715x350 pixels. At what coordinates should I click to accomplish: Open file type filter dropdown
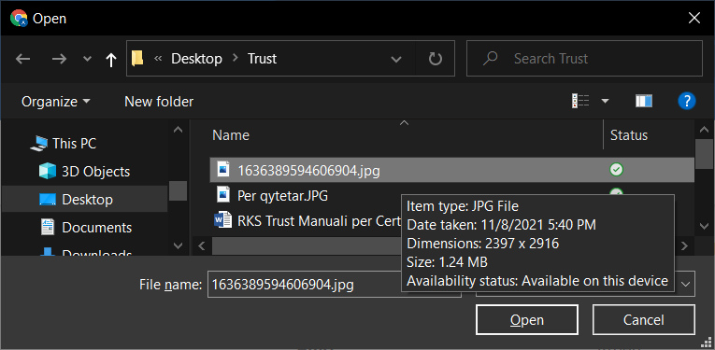point(685,284)
